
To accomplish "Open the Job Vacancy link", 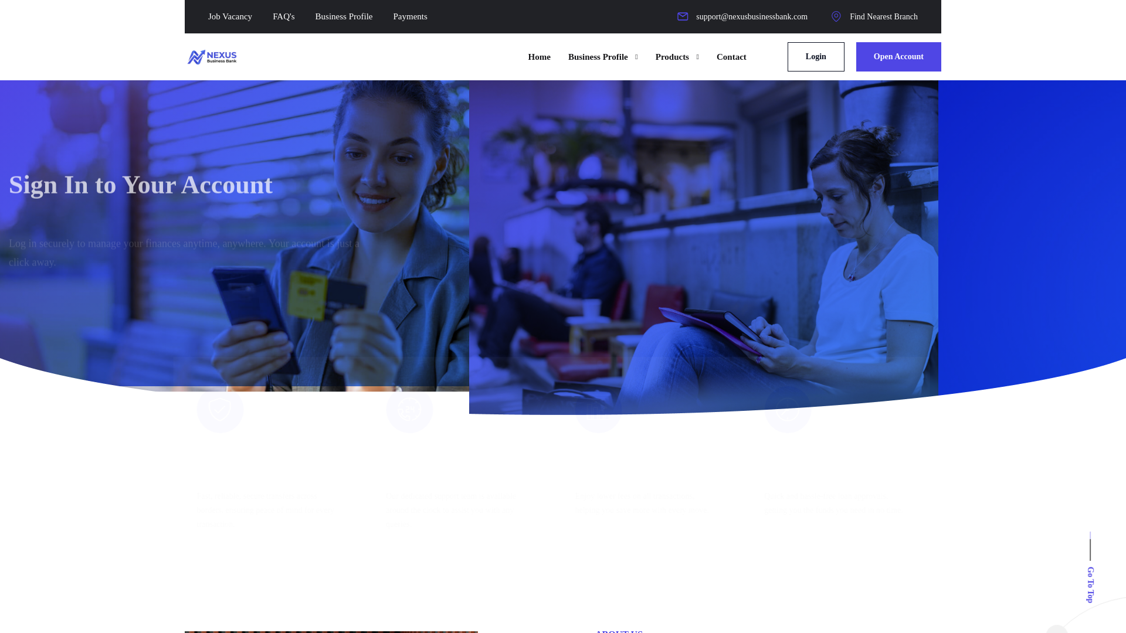I will coord(230,16).
